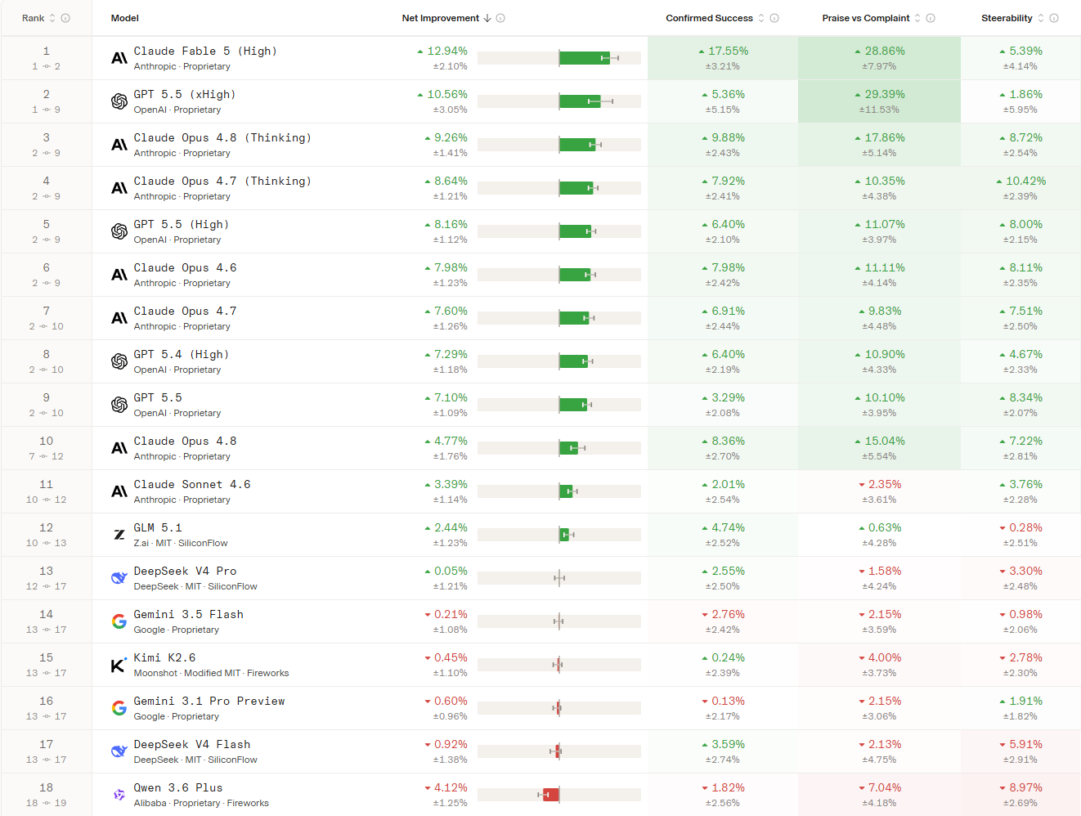Sort table by Rank column arrows
The height and width of the screenshot is (816, 1081).
pos(52,18)
